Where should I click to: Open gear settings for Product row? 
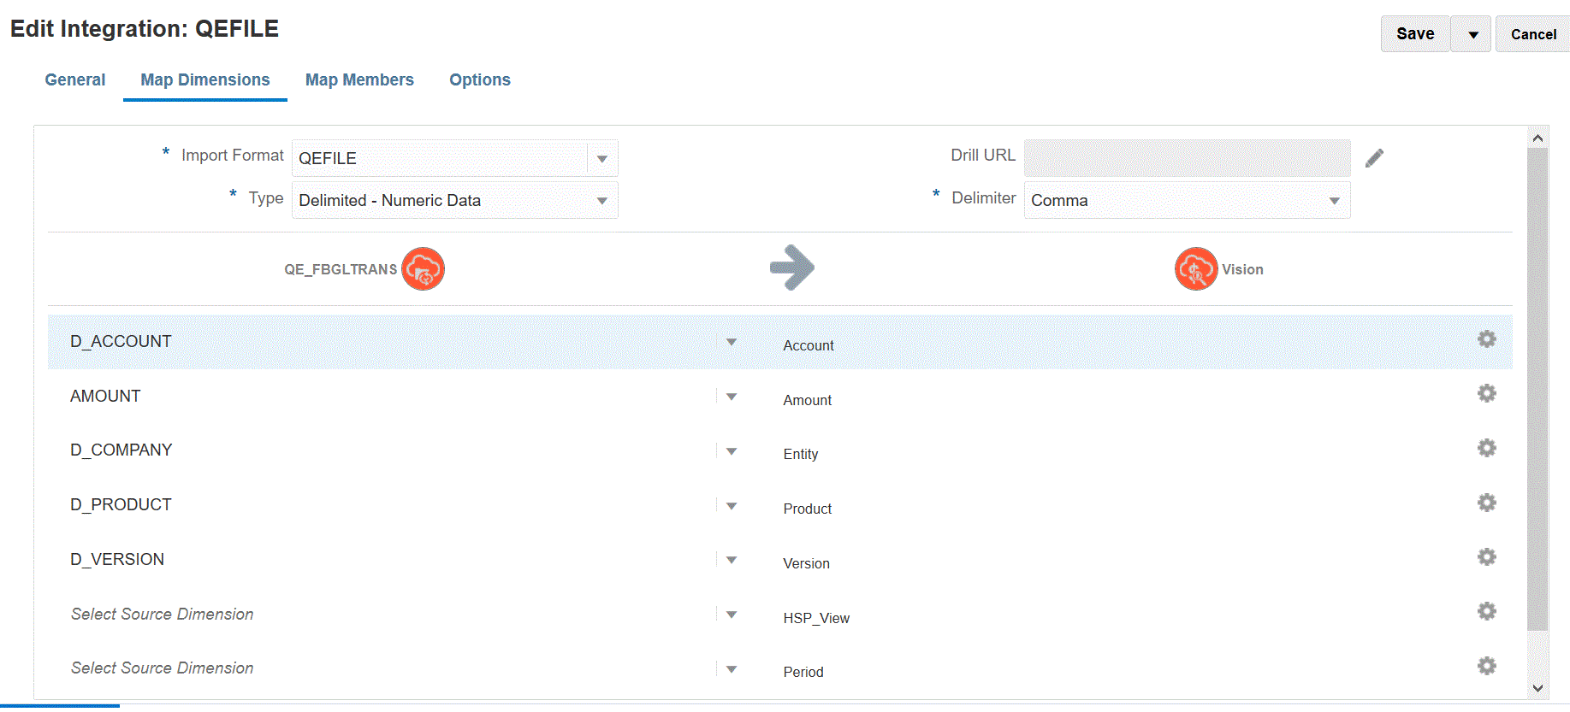click(1486, 503)
